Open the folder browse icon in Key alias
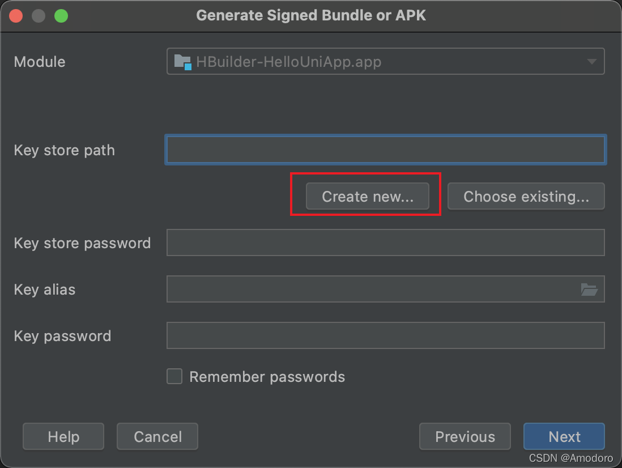 pos(589,290)
